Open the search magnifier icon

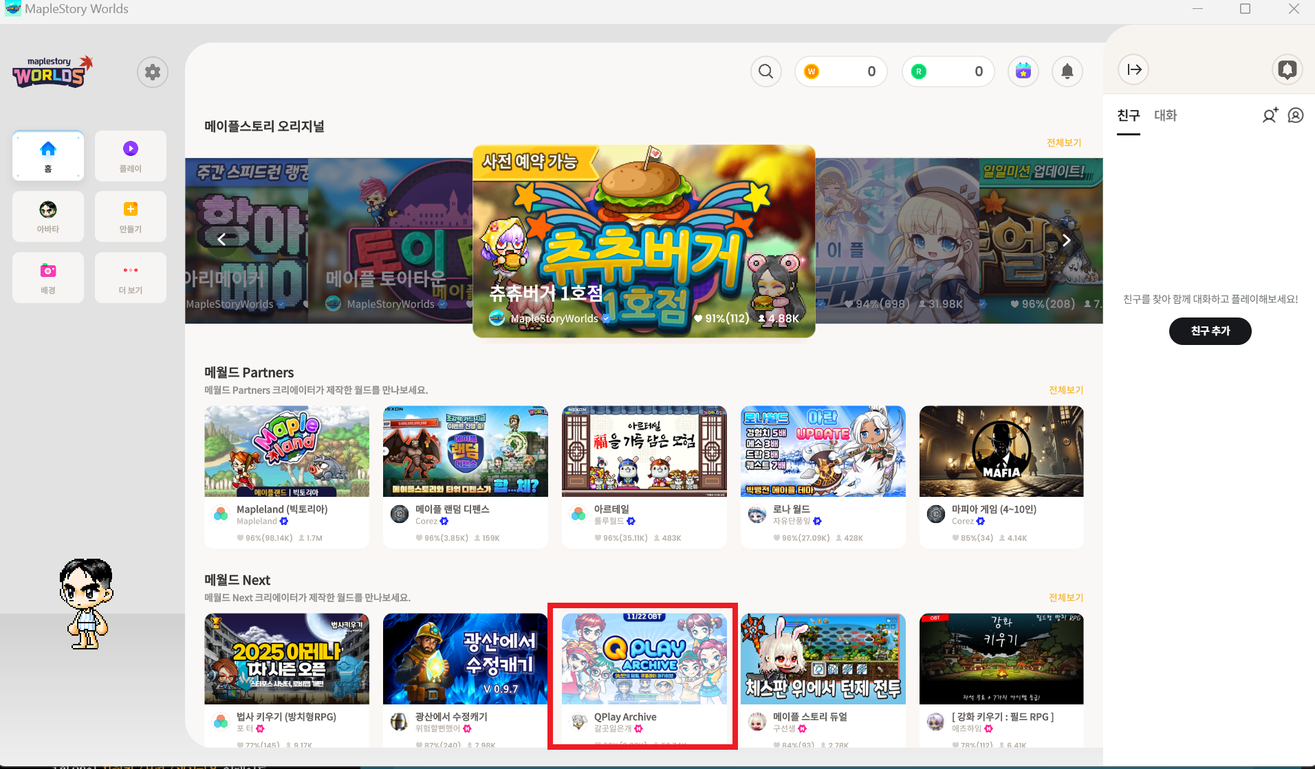coord(765,71)
